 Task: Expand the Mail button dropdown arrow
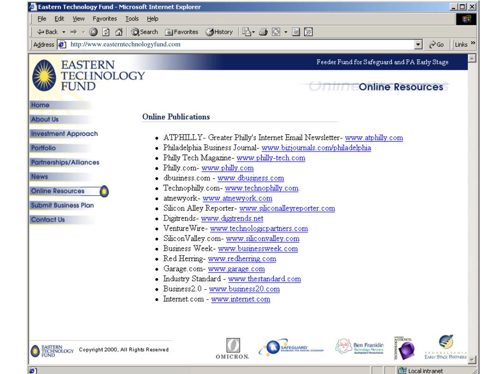tap(253, 32)
